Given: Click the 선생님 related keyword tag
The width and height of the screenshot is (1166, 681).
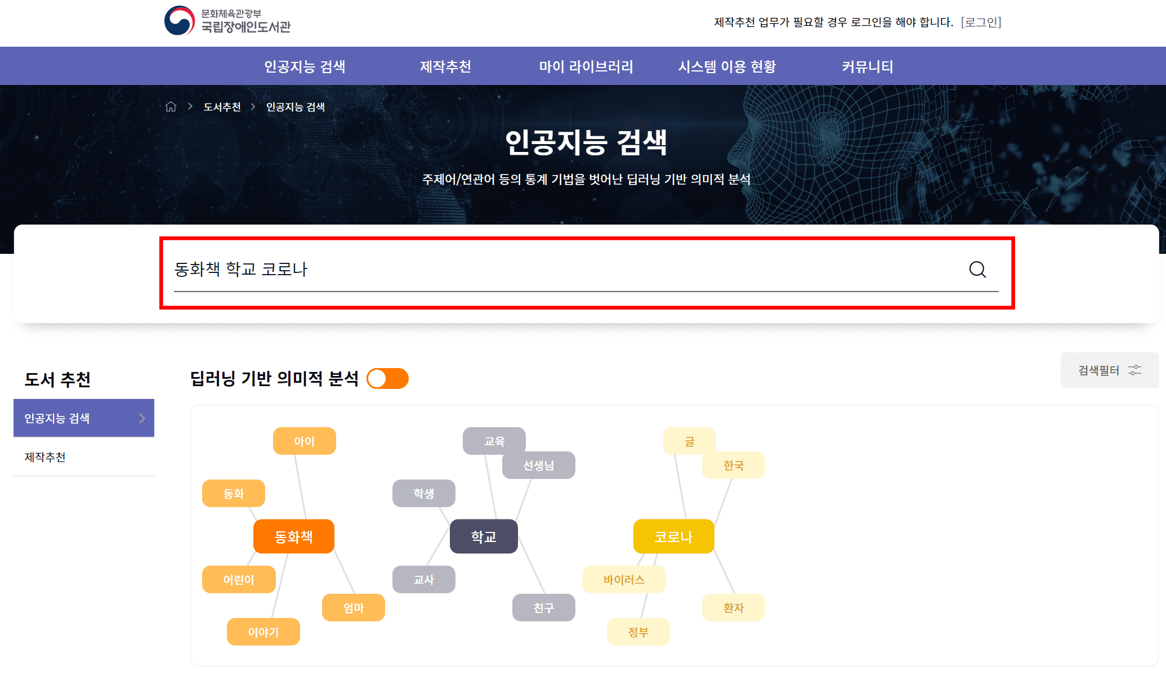Looking at the screenshot, I should point(539,465).
